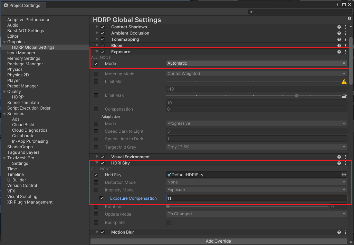Click ALL under the Exposure section
Screen dimensions: 354x245
coord(94,58)
